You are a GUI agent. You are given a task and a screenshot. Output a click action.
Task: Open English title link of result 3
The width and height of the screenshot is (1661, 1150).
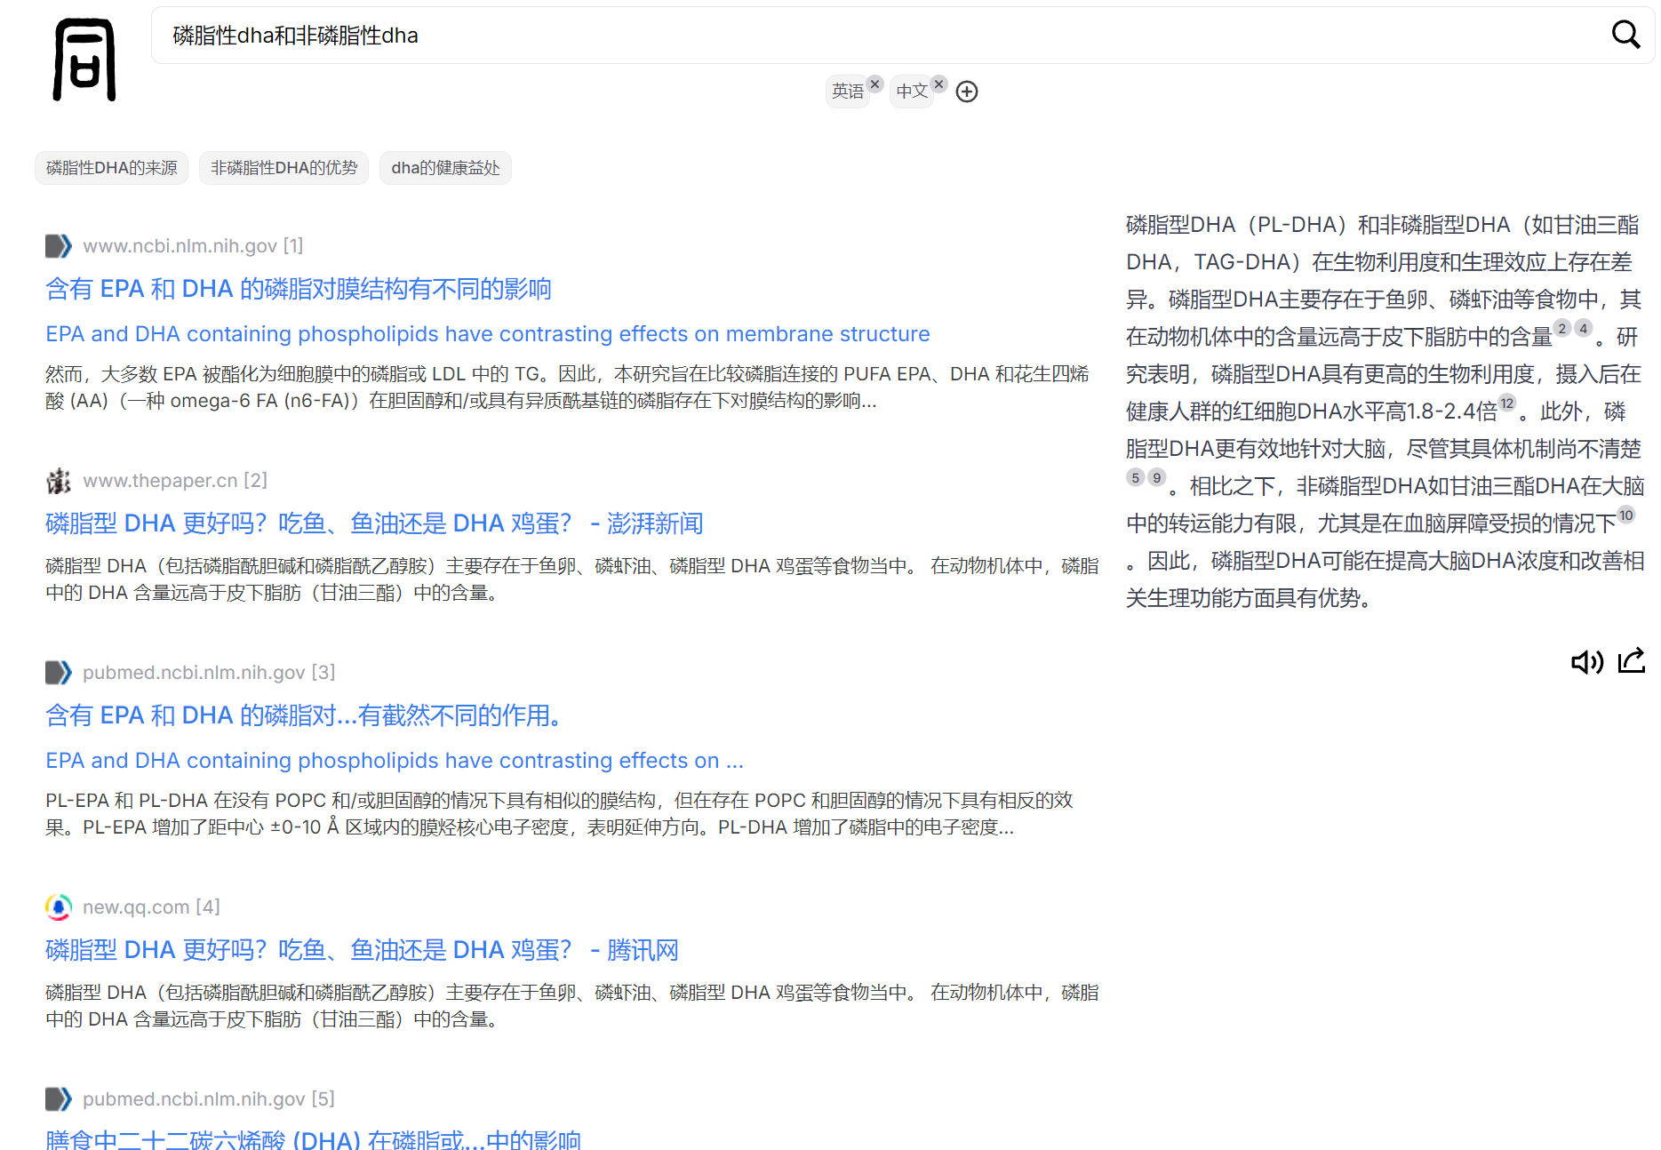[x=394, y=761]
